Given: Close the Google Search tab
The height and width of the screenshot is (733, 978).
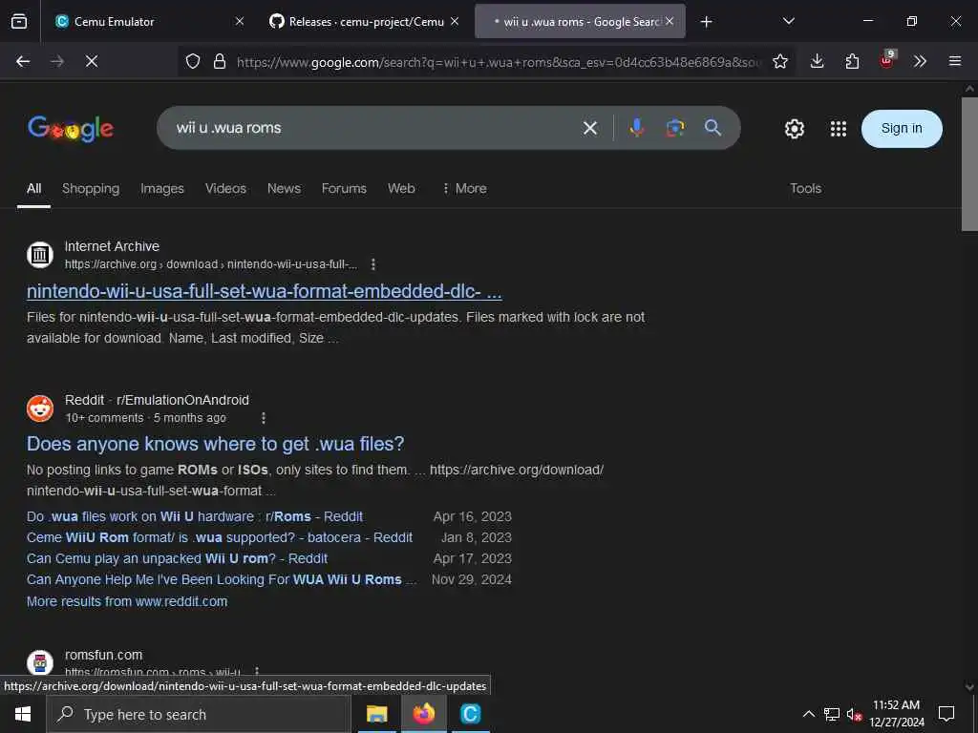Looking at the screenshot, I should point(670,21).
